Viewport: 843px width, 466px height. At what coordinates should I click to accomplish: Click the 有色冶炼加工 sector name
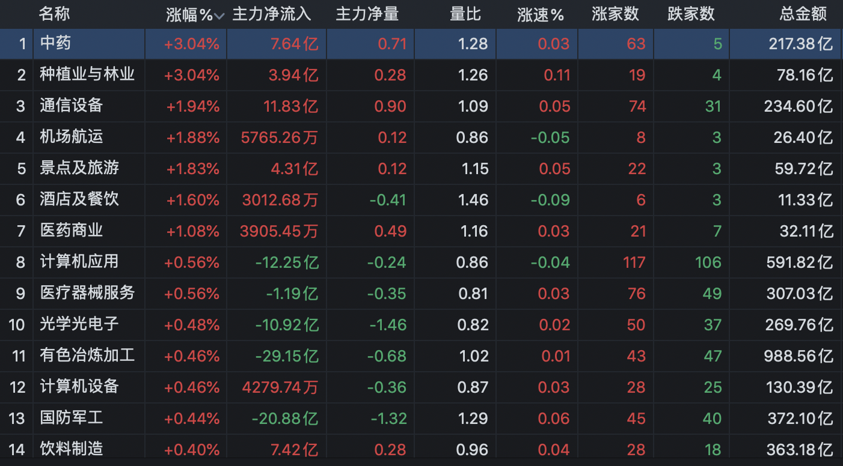(x=87, y=356)
